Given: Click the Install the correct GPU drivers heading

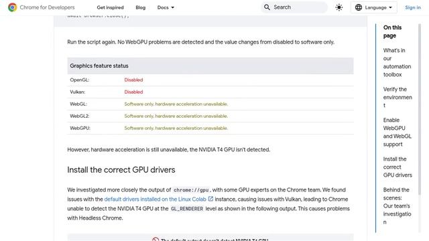Looking at the screenshot, I should click(121, 169).
